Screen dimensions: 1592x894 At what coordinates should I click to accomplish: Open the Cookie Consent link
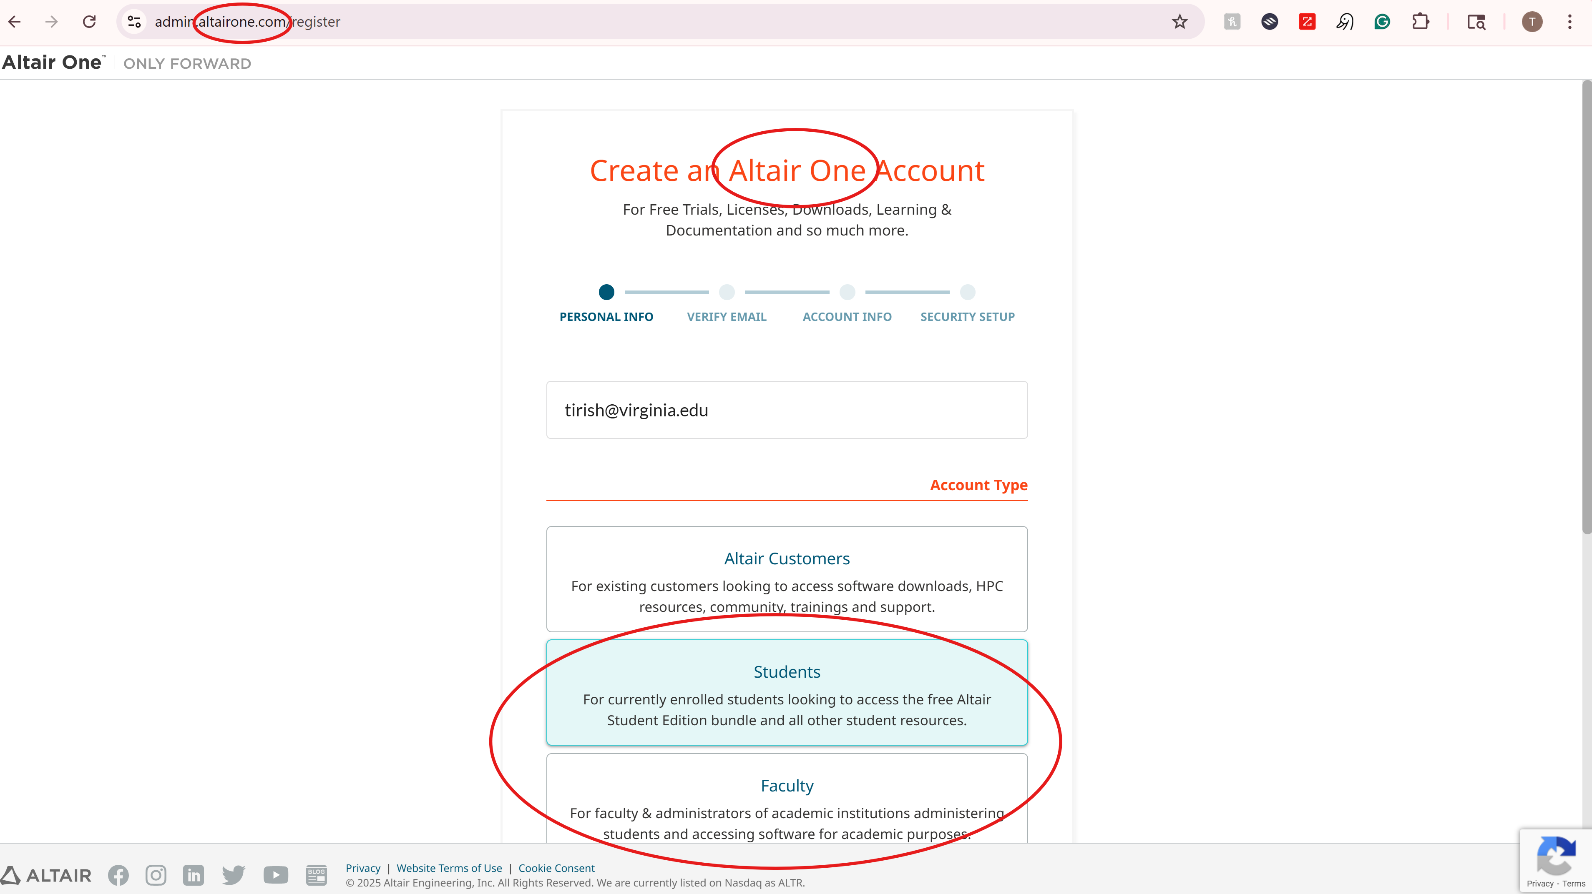[x=556, y=868]
